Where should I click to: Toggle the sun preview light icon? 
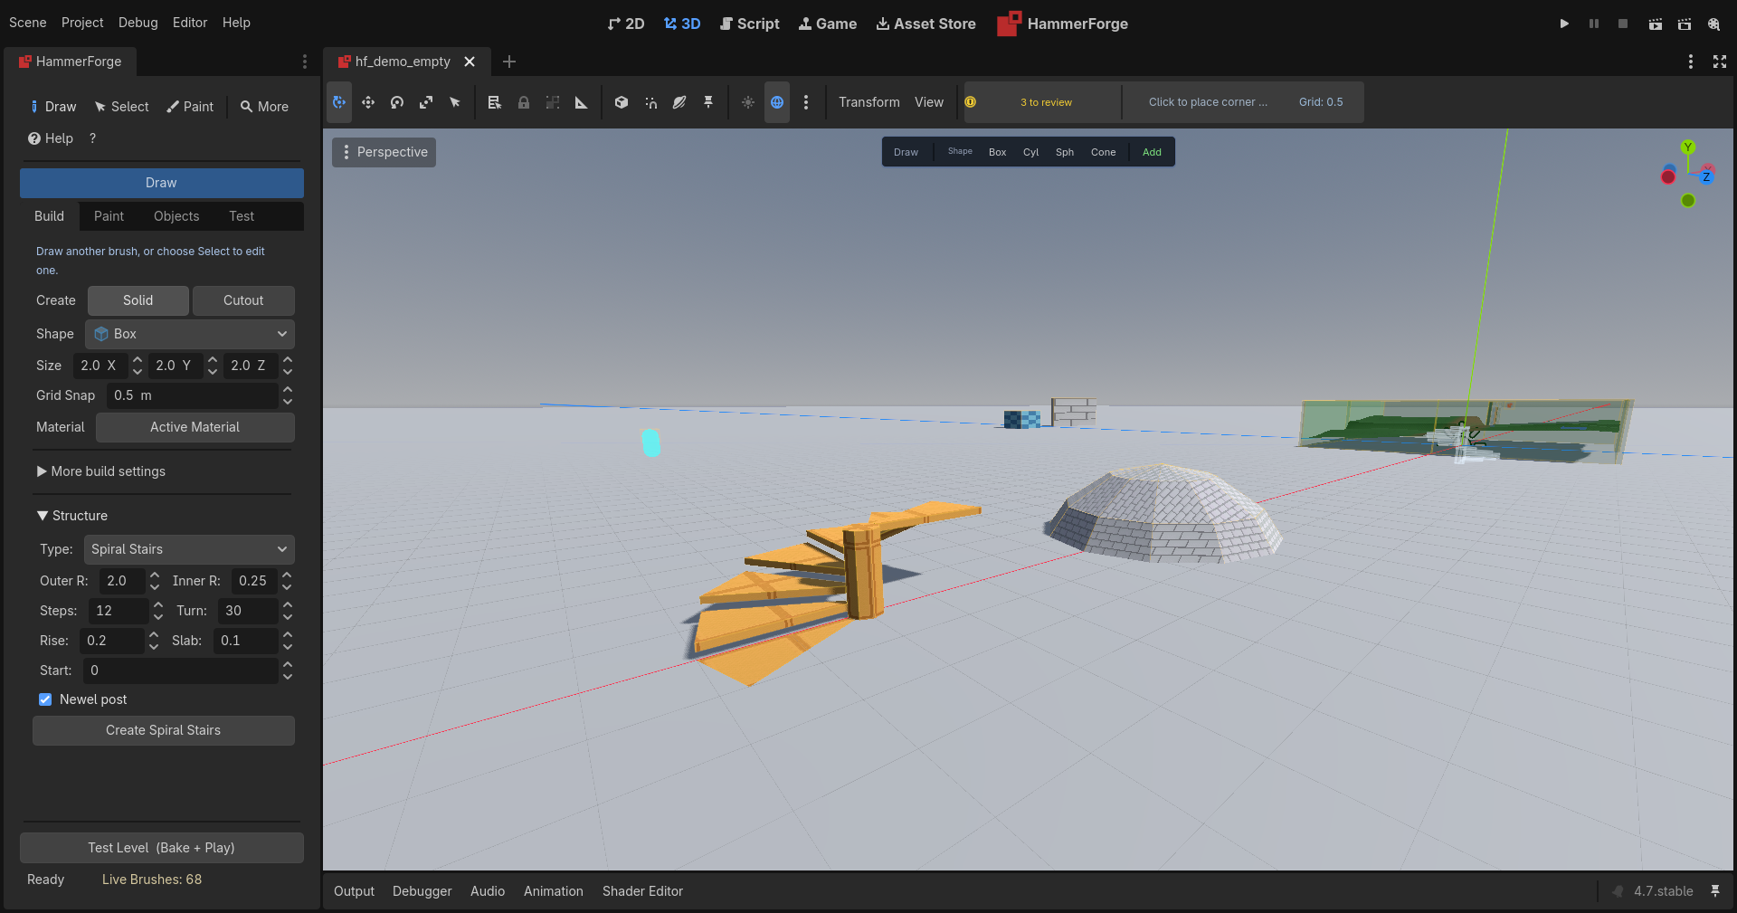[748, 102]
